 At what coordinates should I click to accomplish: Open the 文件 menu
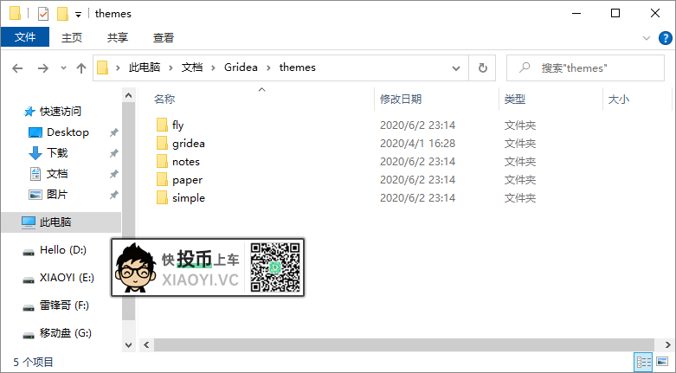coord(25,37)
